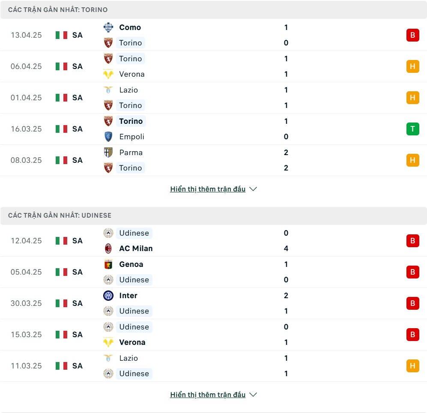Click the Genoa club crest icon
Image resolution: width=427 pixels, height=413 pixels.
click(108, 264)
